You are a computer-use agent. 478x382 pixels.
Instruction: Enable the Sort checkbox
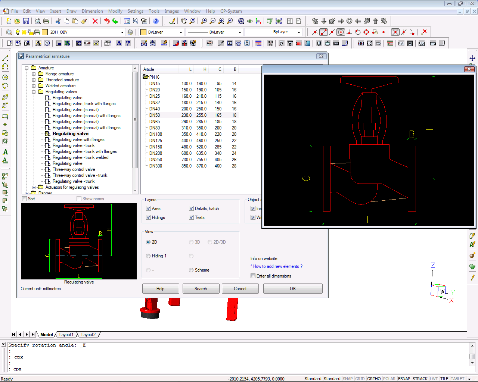click(x=25, y=199)
